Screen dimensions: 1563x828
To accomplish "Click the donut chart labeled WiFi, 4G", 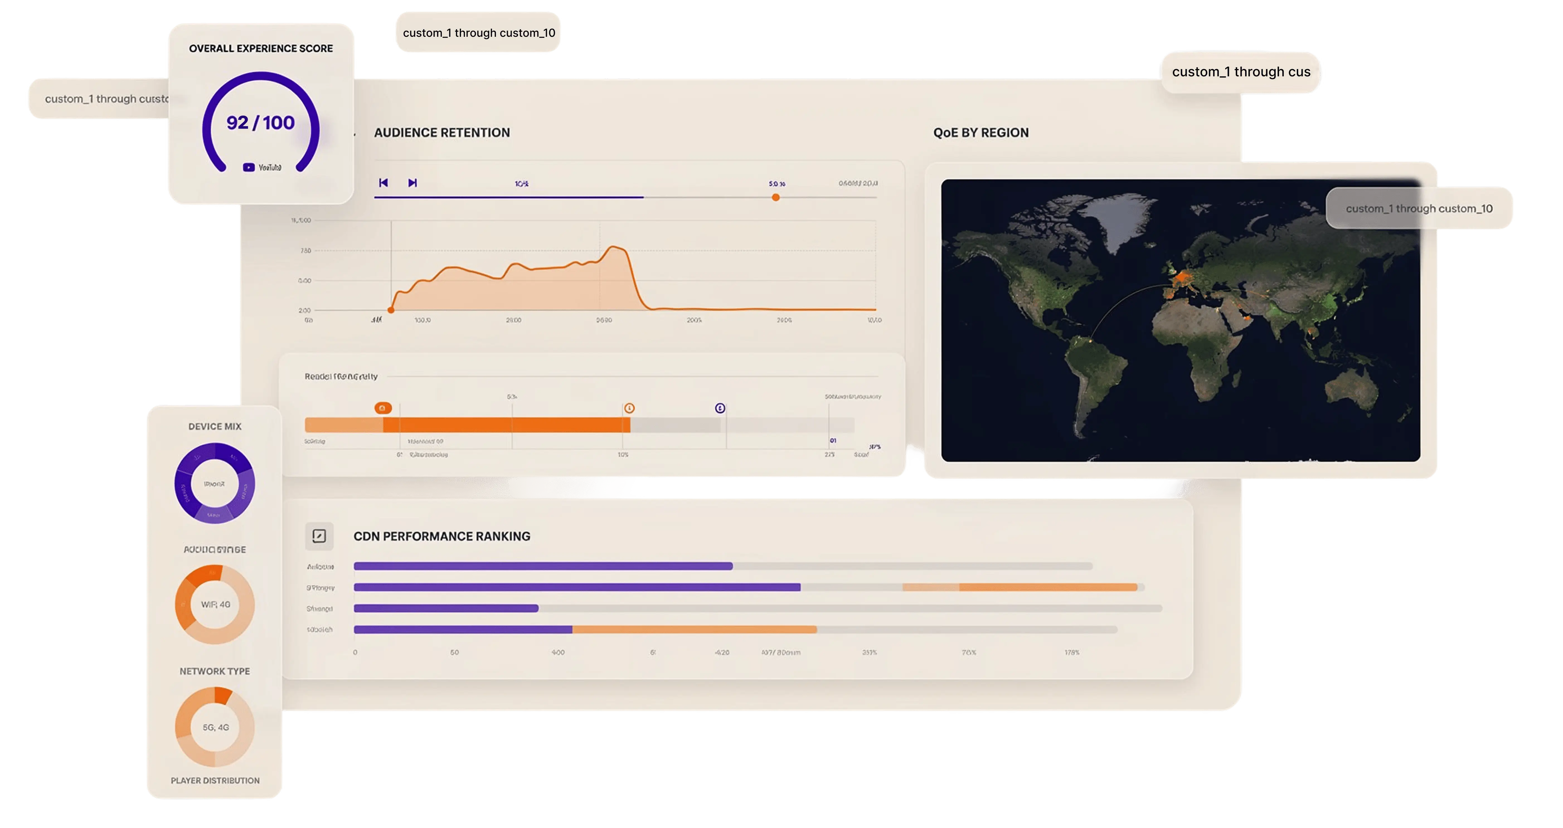I will point(215,604).
